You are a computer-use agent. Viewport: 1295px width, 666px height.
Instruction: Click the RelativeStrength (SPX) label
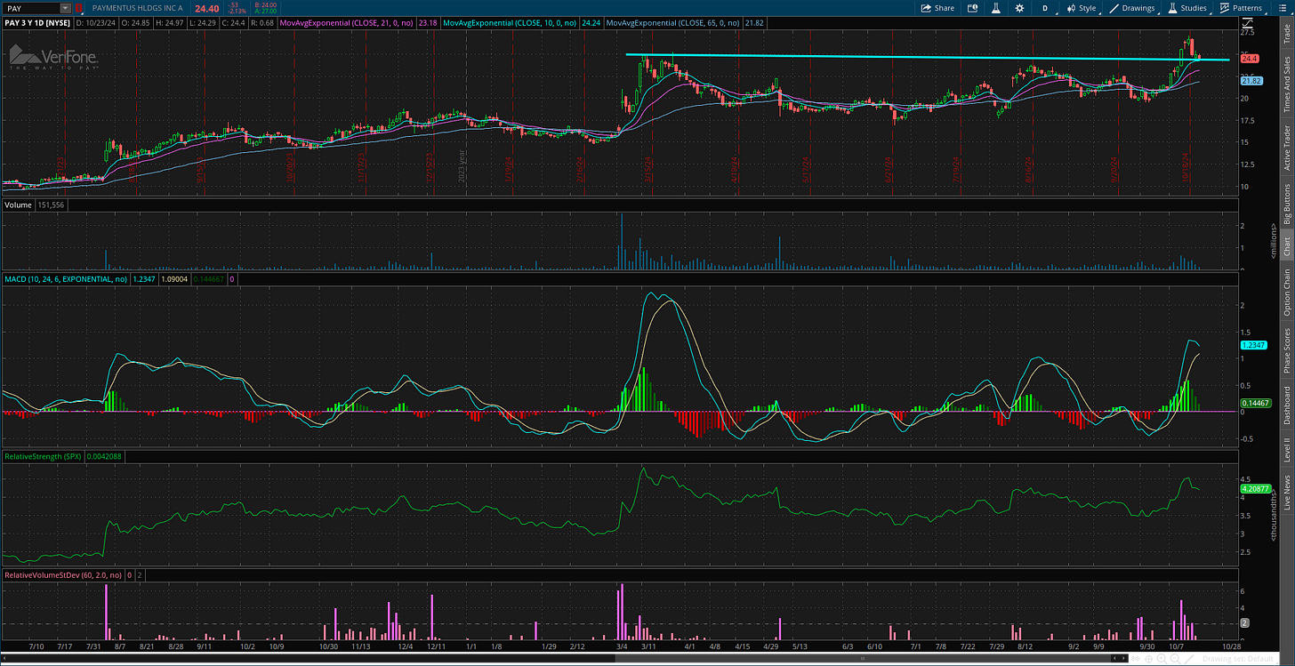tap(44, 457)
